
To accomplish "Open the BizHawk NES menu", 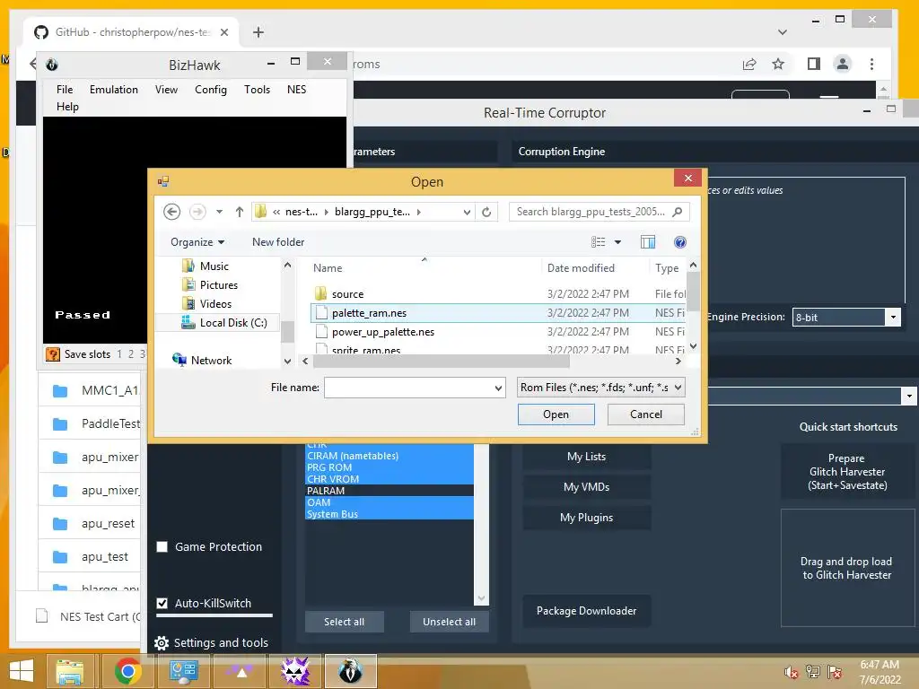I will point(296,89).
